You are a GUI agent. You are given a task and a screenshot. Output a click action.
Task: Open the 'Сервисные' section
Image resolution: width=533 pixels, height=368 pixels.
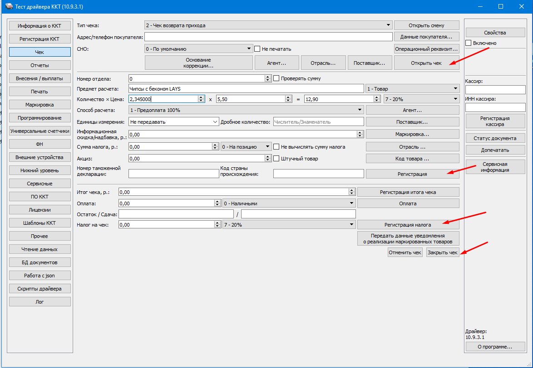click(40, 184)
